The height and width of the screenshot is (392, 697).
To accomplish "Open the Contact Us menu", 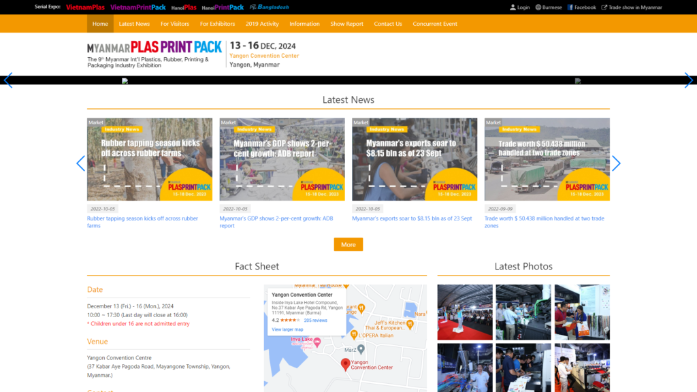I will (388, 24).
